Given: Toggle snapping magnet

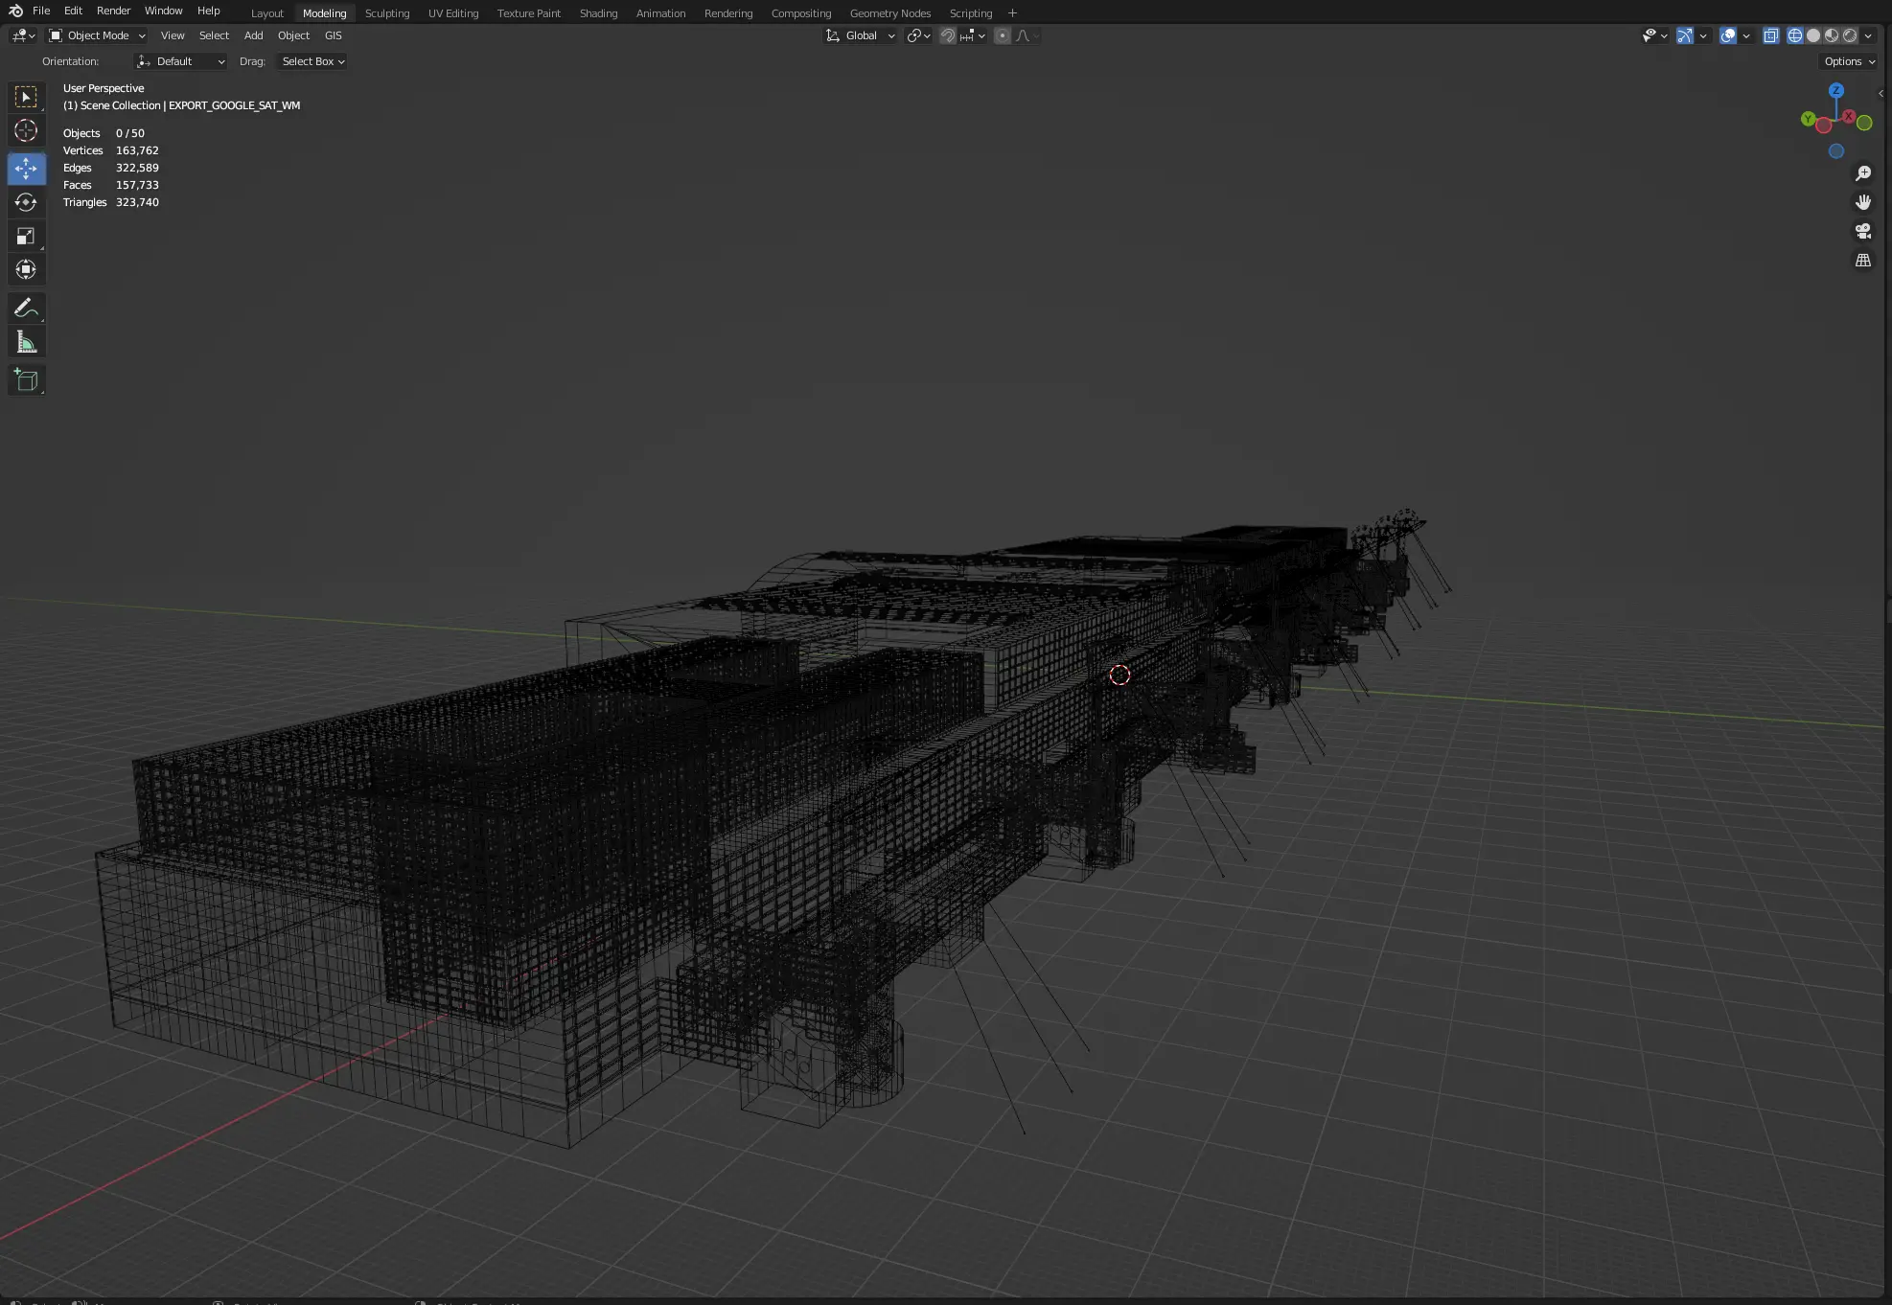Looking at the screenshot, I should (948, 35).
